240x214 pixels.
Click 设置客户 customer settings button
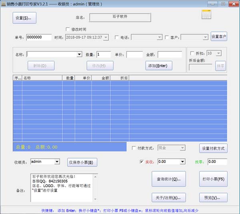[x=219, y=37]
